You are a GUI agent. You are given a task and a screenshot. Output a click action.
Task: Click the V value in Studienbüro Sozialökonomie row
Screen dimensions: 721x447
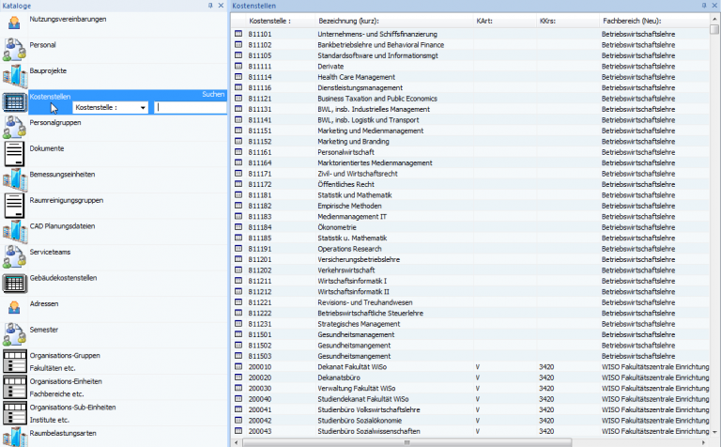pyautogui.click(x=478, y=421)
